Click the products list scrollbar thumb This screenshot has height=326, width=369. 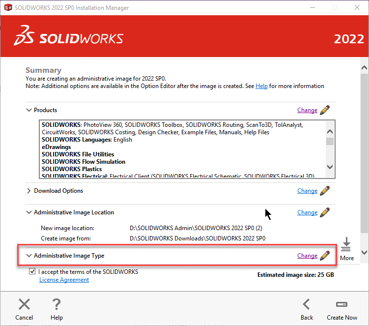(330, 141)
